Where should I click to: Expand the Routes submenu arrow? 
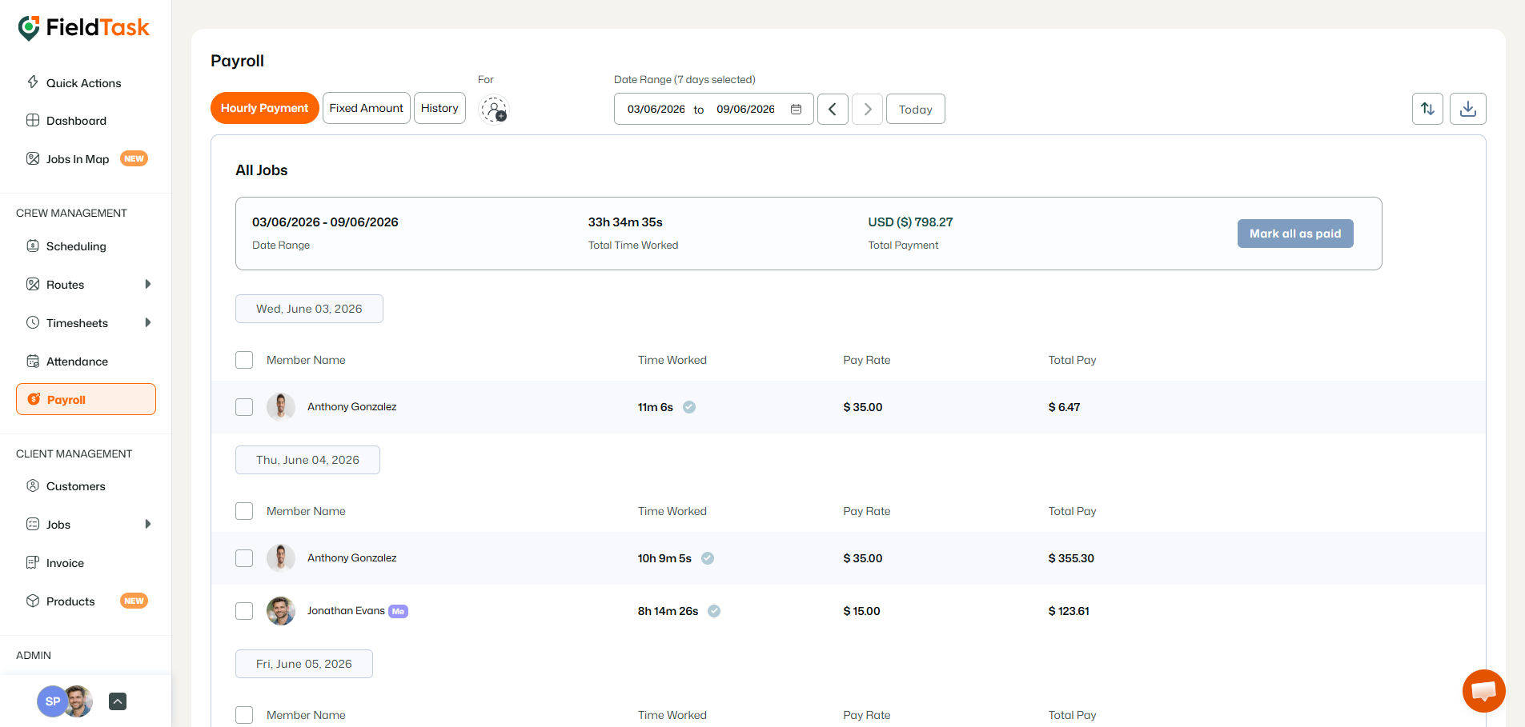pyautogui.click(x=148, y=284)
